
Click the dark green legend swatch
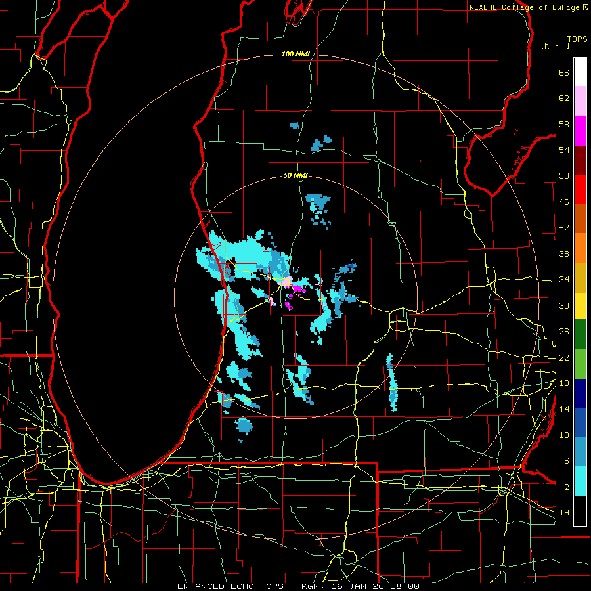(580, 334)
